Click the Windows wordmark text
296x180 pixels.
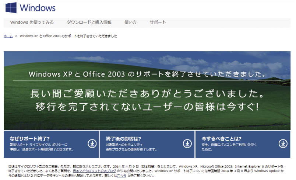pyautogui.click(x=38, y=8)
